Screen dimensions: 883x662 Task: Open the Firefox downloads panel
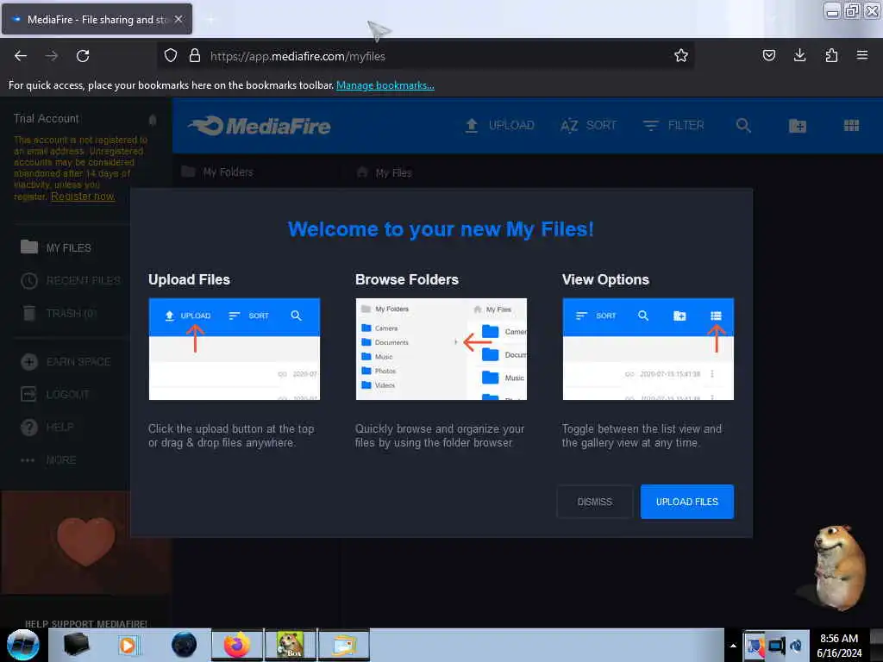coord(799,55)
